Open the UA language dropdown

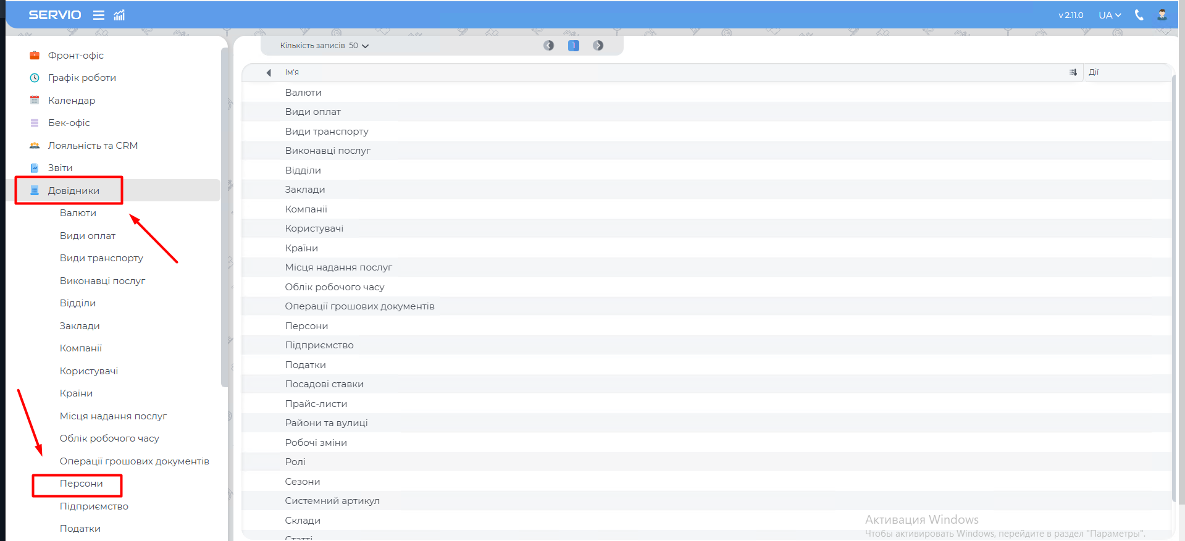click(1109, 15)
